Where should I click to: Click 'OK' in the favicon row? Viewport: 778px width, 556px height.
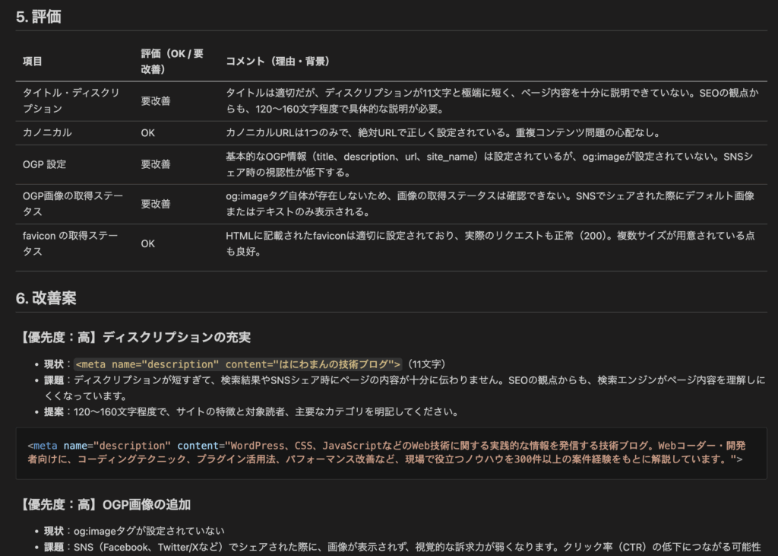click(148, 244)
